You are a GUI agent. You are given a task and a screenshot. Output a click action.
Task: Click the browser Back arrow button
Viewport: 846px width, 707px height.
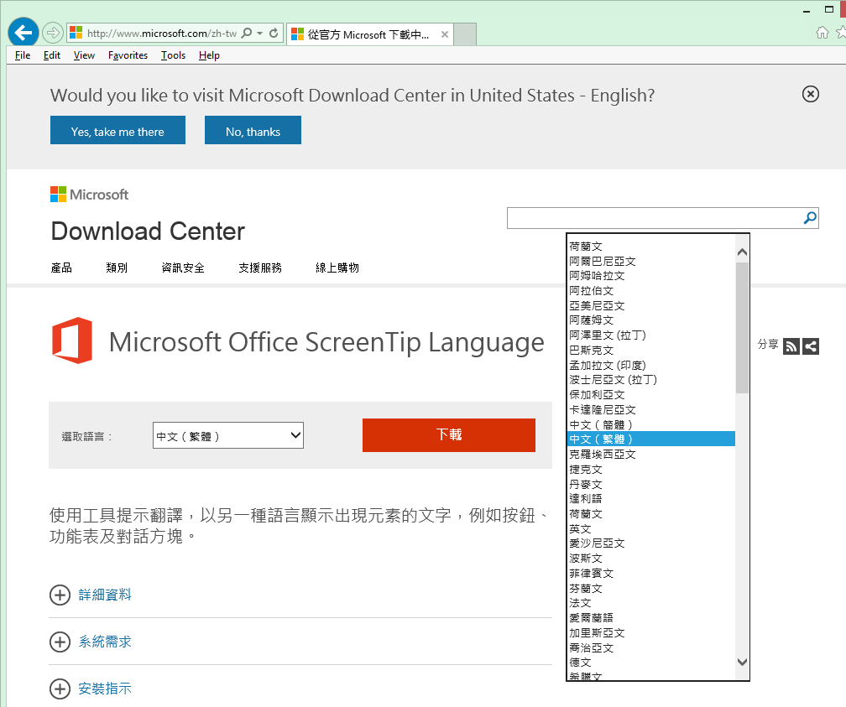click(23, 33)
